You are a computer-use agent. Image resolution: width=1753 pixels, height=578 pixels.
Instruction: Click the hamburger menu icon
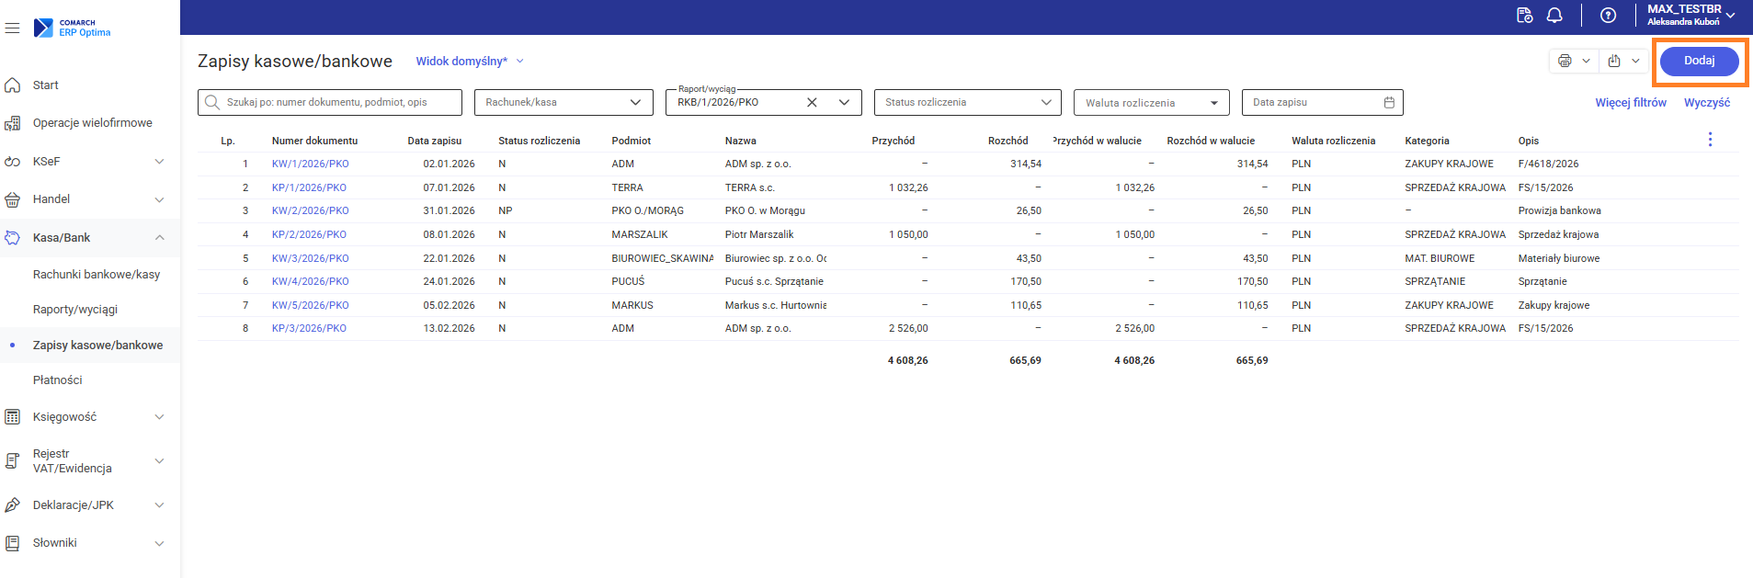(x=12, y=28)
